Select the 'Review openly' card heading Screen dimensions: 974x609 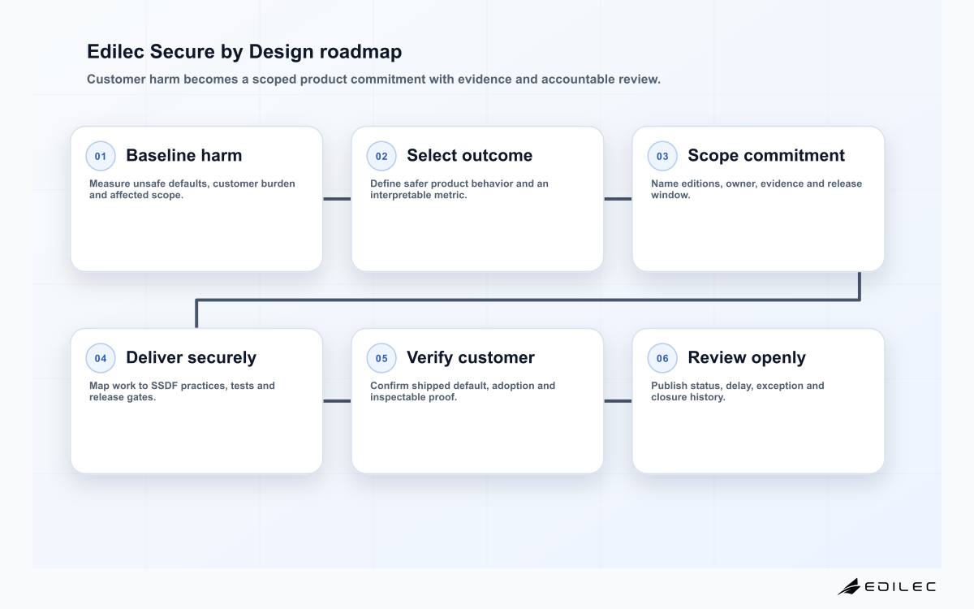point(747,357)
